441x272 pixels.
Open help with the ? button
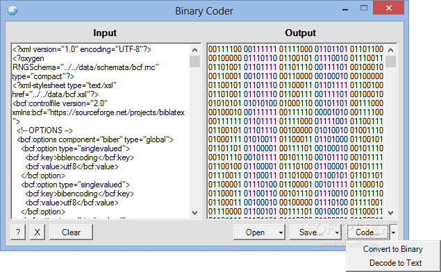click(18, 232)
